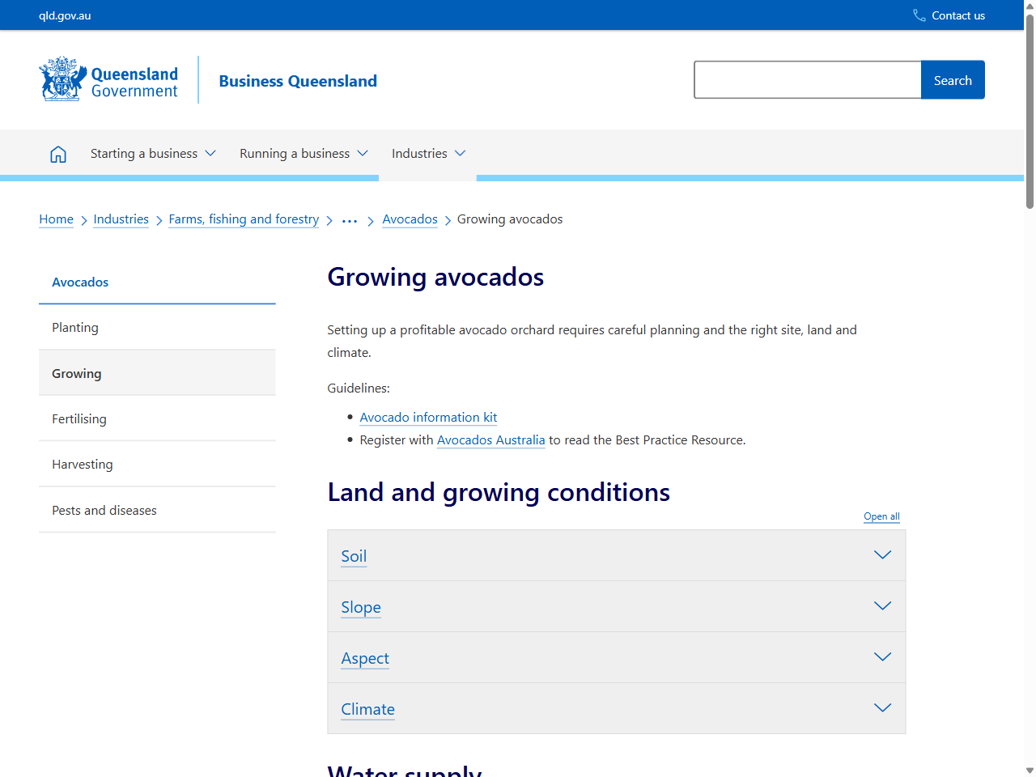Expand the Running a business dropdown menu
Image resolution: width=1036 pixels, height=777 pixels.
(x=304, y=153)
